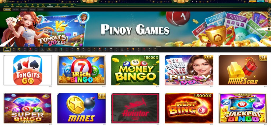This screenshot has height=127, width=271.
Task: Open the Lottery category icon
Action: [x=43, y=5]
